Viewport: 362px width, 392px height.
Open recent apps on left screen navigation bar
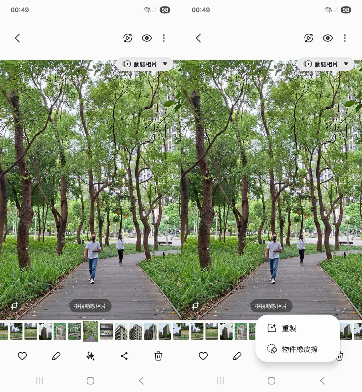[x=40, y=381]
